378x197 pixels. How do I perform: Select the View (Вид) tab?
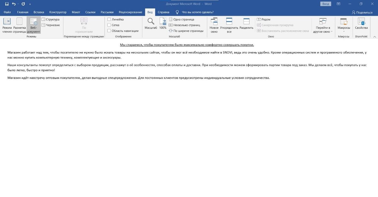pyautogui.click(x=150, y=12)
